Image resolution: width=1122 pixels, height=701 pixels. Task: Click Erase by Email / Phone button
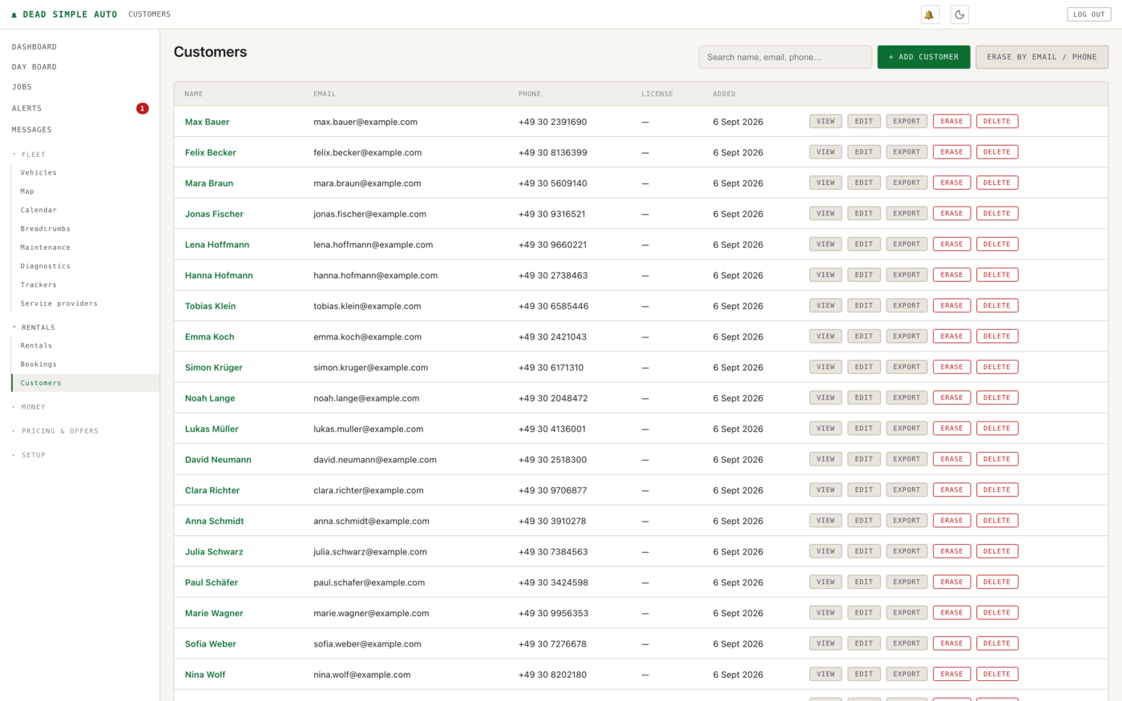1042,57
